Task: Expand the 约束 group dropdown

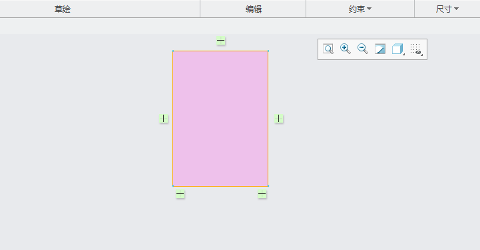Action: pos(360,9)
